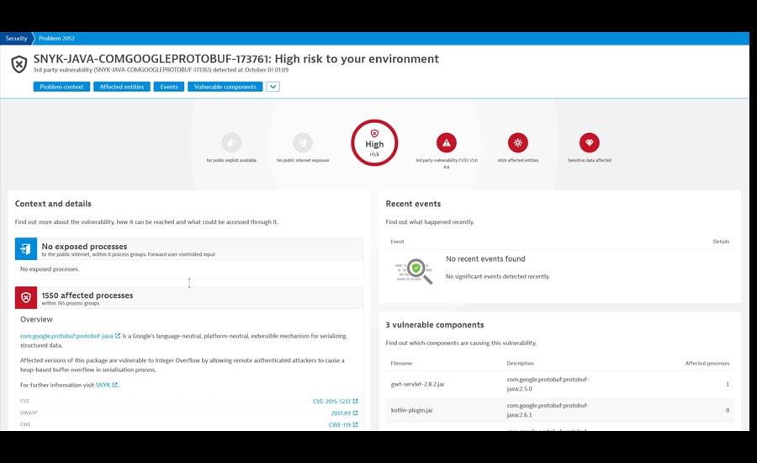The height and width of the screenshot is (463, 757).
Task: Click the sensitive data affected icon
Action: pos(590,142)
